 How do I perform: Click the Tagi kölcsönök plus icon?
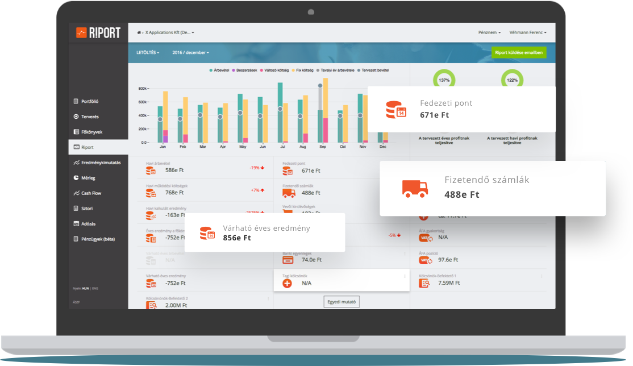288,282
